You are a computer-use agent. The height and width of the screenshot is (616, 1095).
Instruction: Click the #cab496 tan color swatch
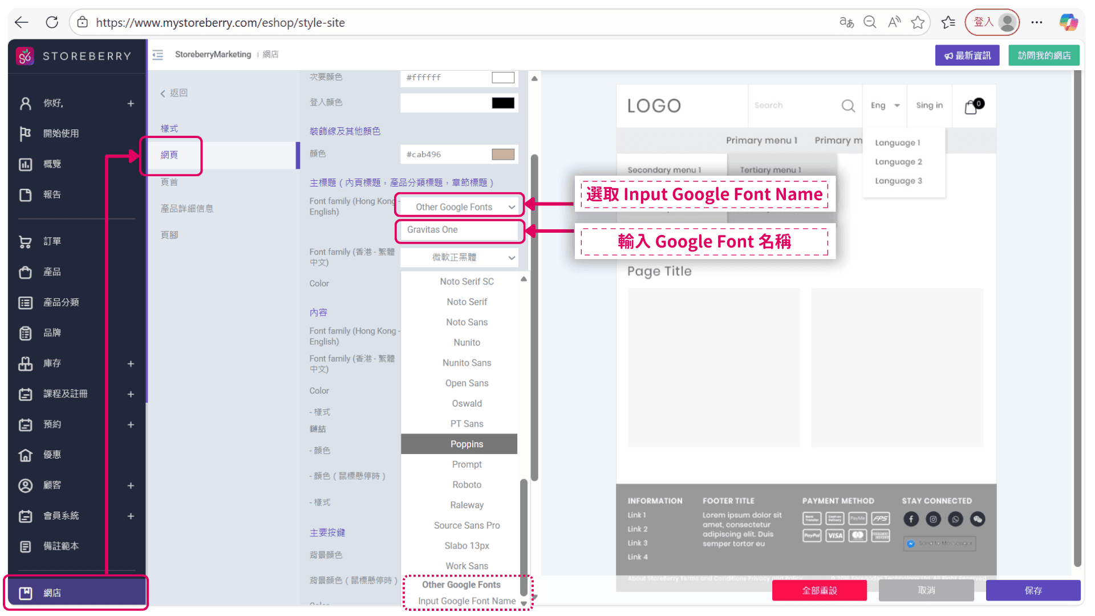[502, 155]
